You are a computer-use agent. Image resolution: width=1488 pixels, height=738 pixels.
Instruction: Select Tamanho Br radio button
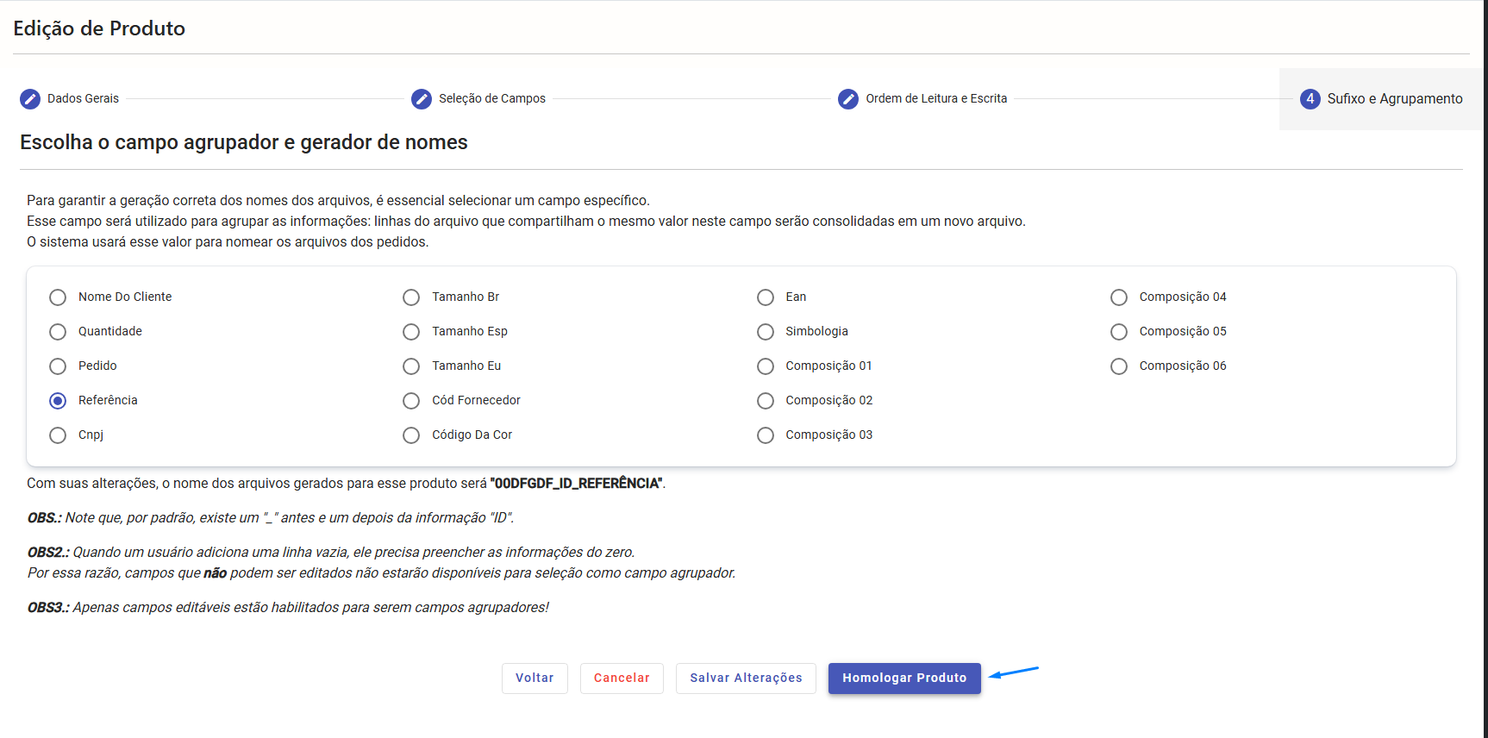[x=411, y=297]
